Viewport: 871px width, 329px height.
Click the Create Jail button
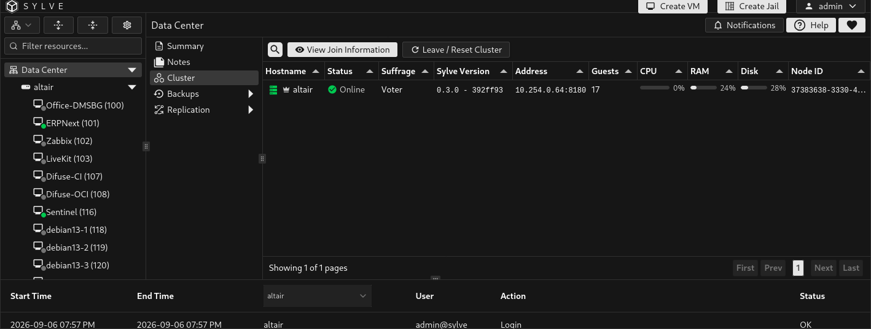752,6
